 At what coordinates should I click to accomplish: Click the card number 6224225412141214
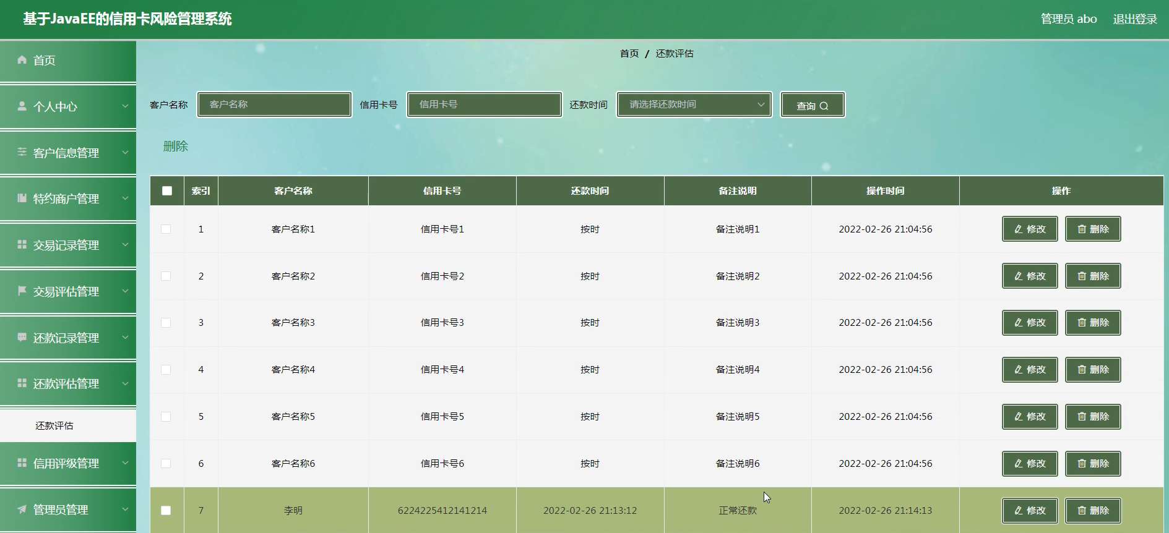(442, 511)
